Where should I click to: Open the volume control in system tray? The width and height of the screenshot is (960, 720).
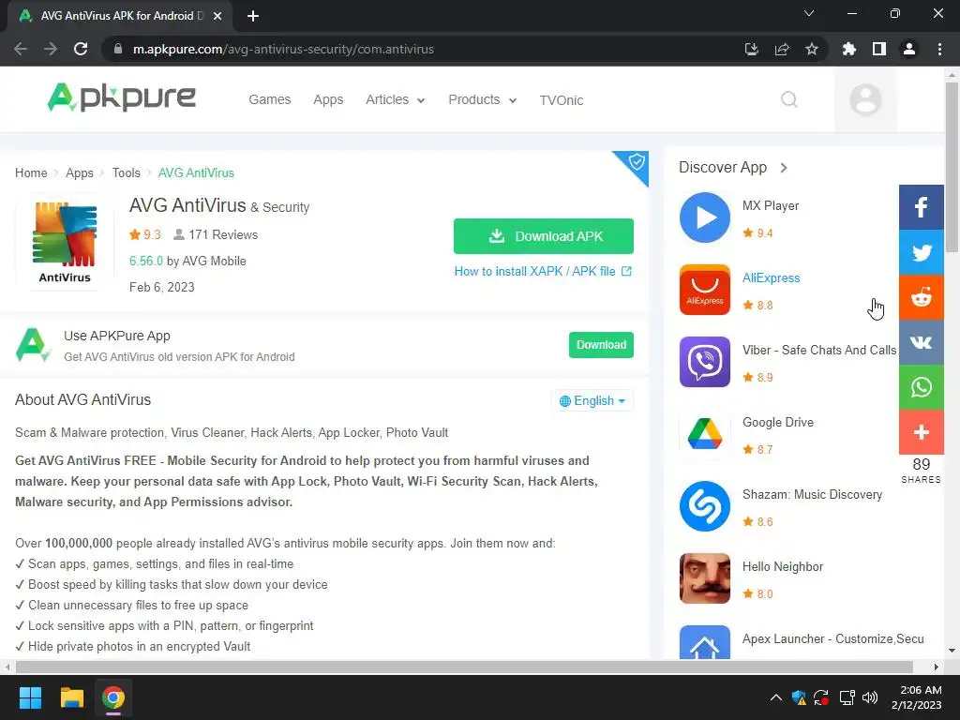point(869,697)
